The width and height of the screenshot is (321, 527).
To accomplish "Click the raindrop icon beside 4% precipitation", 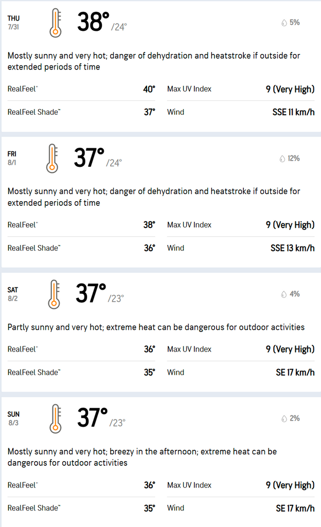I will click(x=284, y=294).
